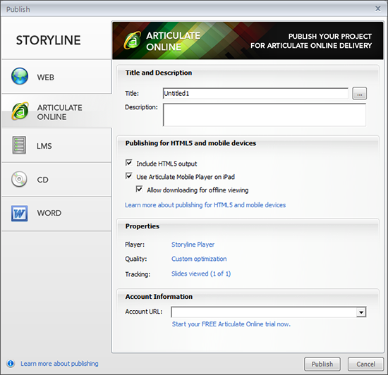
Task: Switch to the WEB publish tab
Action: 56,77
